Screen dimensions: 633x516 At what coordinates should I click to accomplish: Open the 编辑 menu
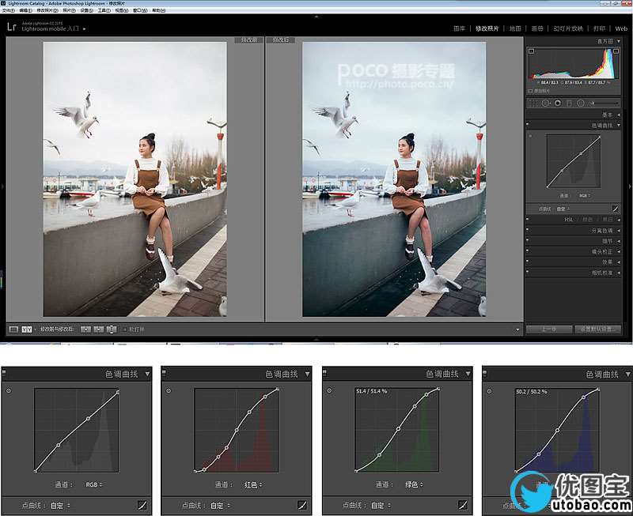point(25,10)
